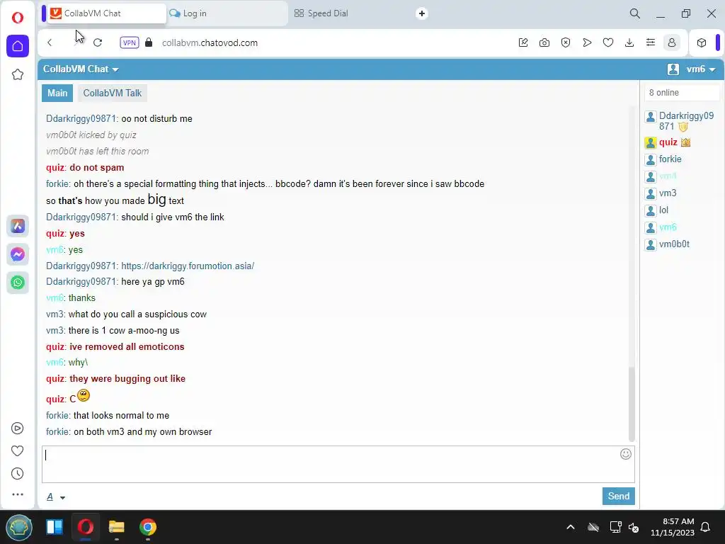The height and width of the screenshot is (544, 725).
Task: Open bookmarks star in sidebar
Action: [18, 74]
